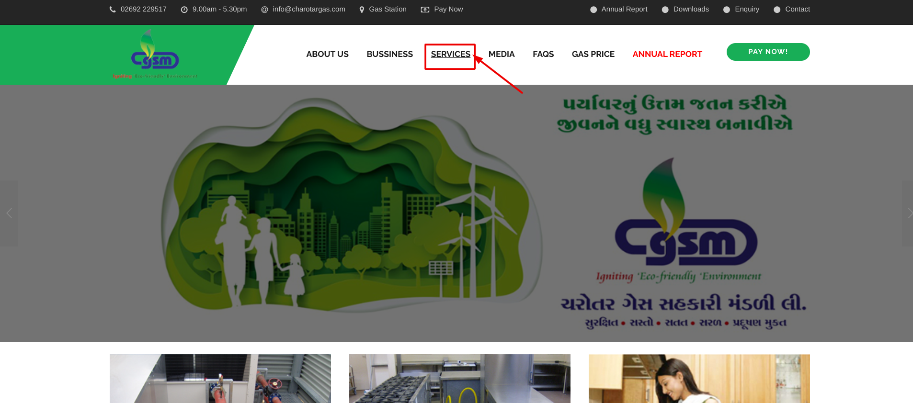Viewport: 913px width, 403px height.
Task: Open the red Annual Report nav link
Action: 667,54
